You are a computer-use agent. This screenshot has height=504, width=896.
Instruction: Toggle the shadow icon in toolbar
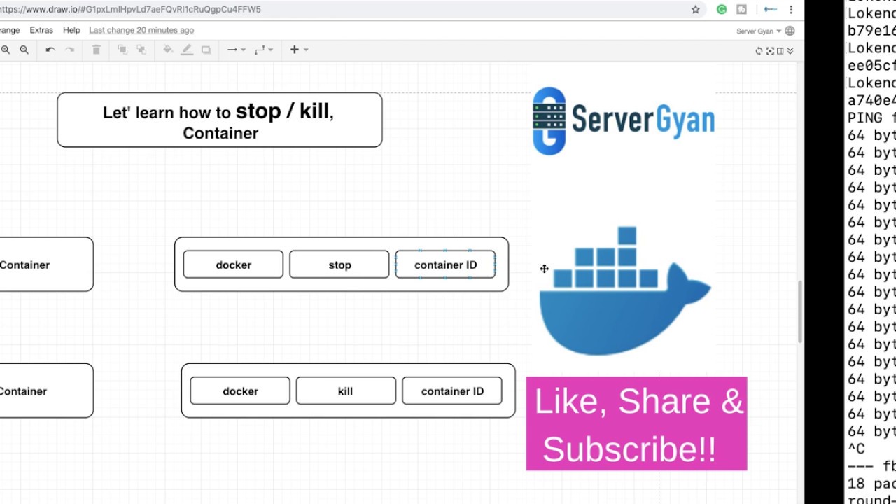(206, 50)
